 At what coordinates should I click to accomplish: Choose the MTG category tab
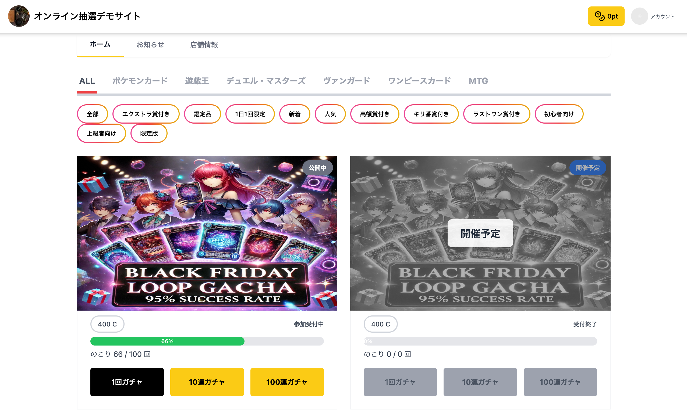478,81
